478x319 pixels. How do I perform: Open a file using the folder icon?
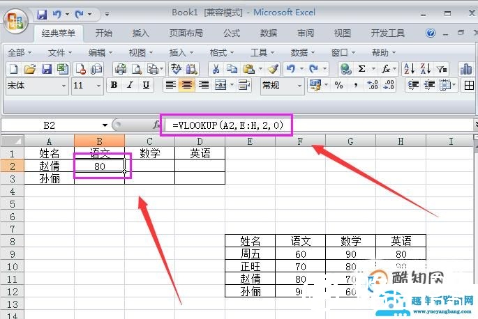point(30,69)
